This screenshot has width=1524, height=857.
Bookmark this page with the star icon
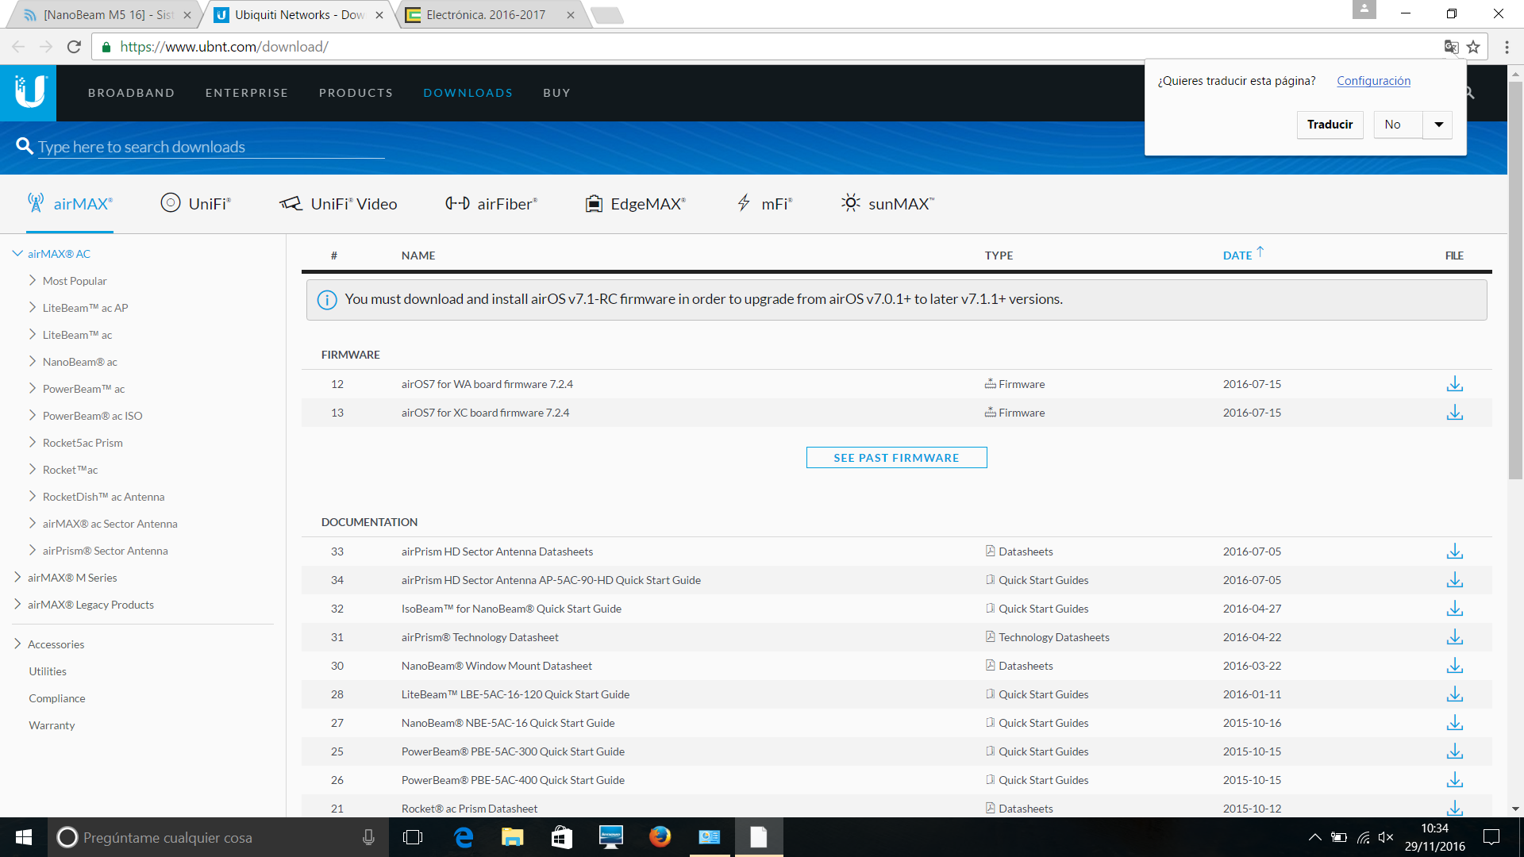(x=1473, y=47)
